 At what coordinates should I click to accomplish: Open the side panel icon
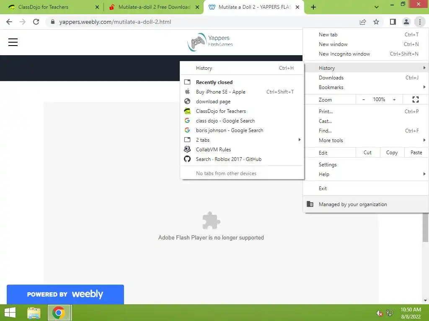(393, 22)
